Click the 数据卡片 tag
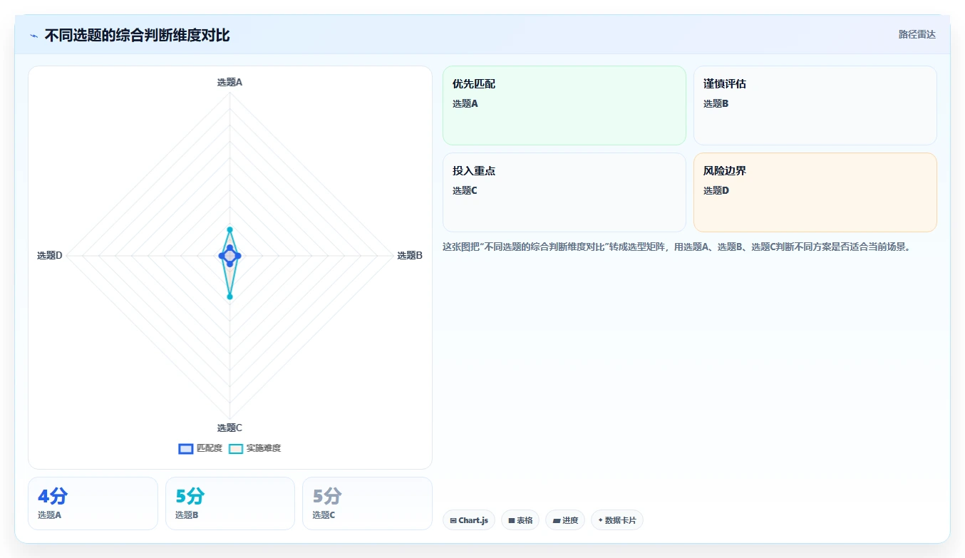The height and width of the screenshot is (558, 965). coord(617,520)
